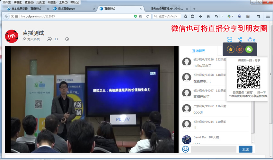
Task: Click the site information icon in address bar
Action: [x=13, y=16]
